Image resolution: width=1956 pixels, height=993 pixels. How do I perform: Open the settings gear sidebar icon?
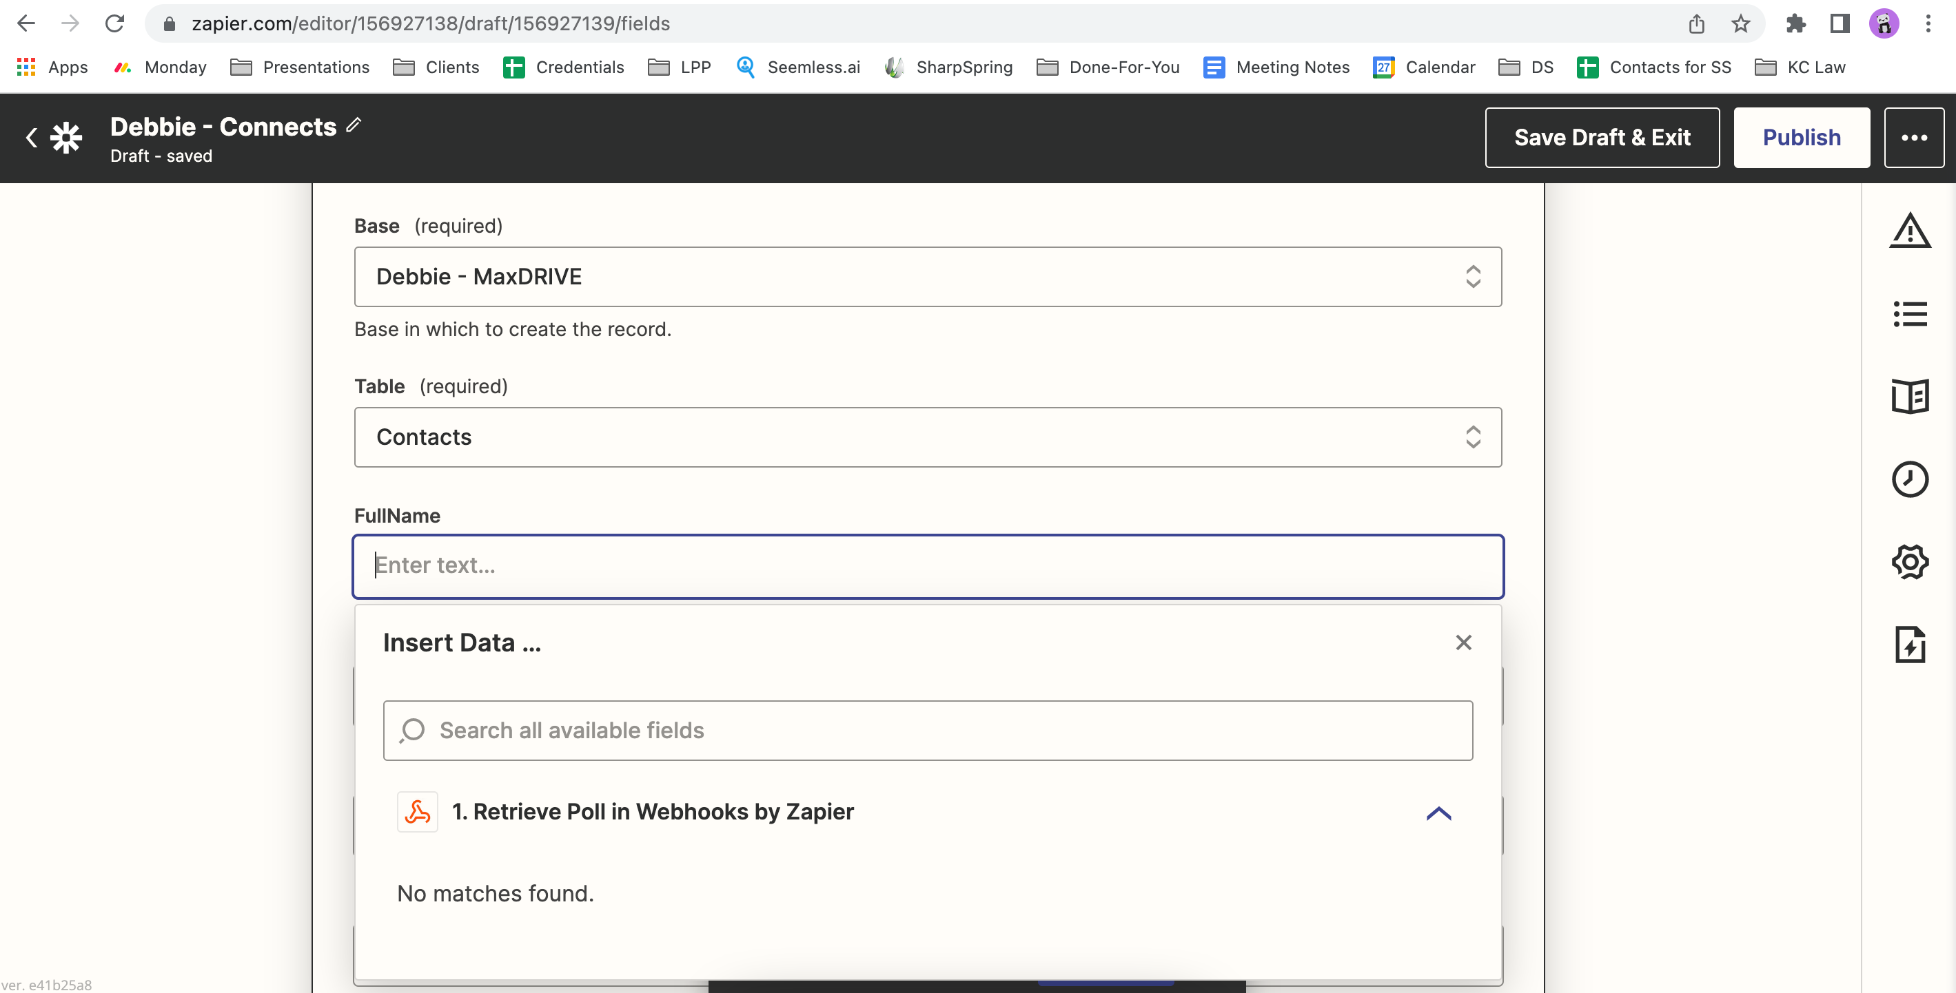(1910, 562)
